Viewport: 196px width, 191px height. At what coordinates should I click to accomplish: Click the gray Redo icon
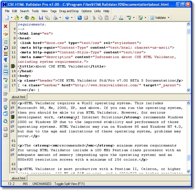[x=86, y=18]
